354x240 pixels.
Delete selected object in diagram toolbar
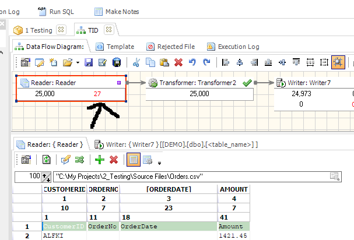tap(178, 62)
